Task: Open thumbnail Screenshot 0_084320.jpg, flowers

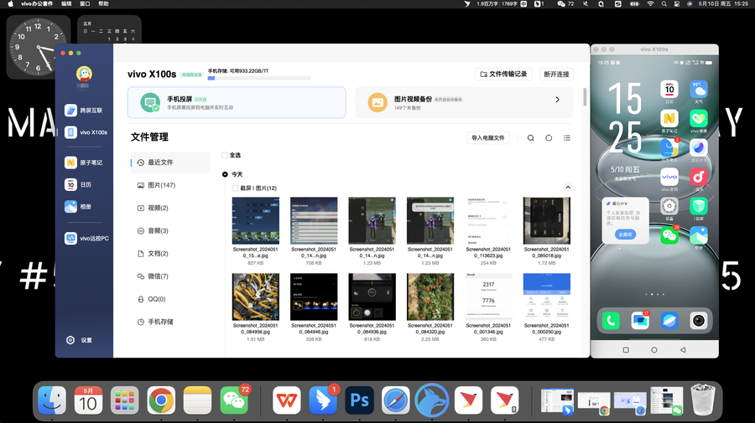Action: click(x=430, y=297)
